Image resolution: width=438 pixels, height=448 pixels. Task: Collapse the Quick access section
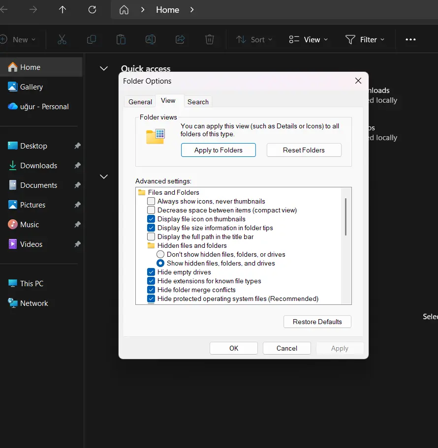(x=103, y=69)
